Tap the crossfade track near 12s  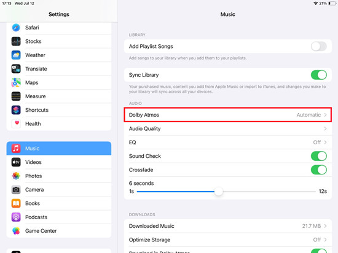tap(313, 192)
